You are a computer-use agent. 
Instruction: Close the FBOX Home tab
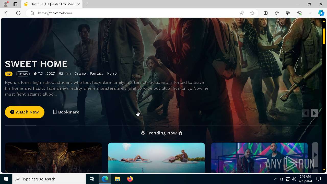78,4
